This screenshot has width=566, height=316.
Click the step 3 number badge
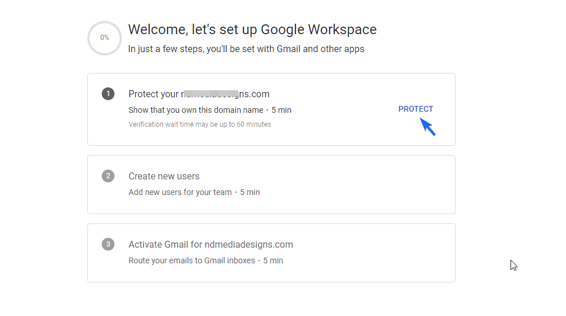pyautogui.click(x=108, y=244)
